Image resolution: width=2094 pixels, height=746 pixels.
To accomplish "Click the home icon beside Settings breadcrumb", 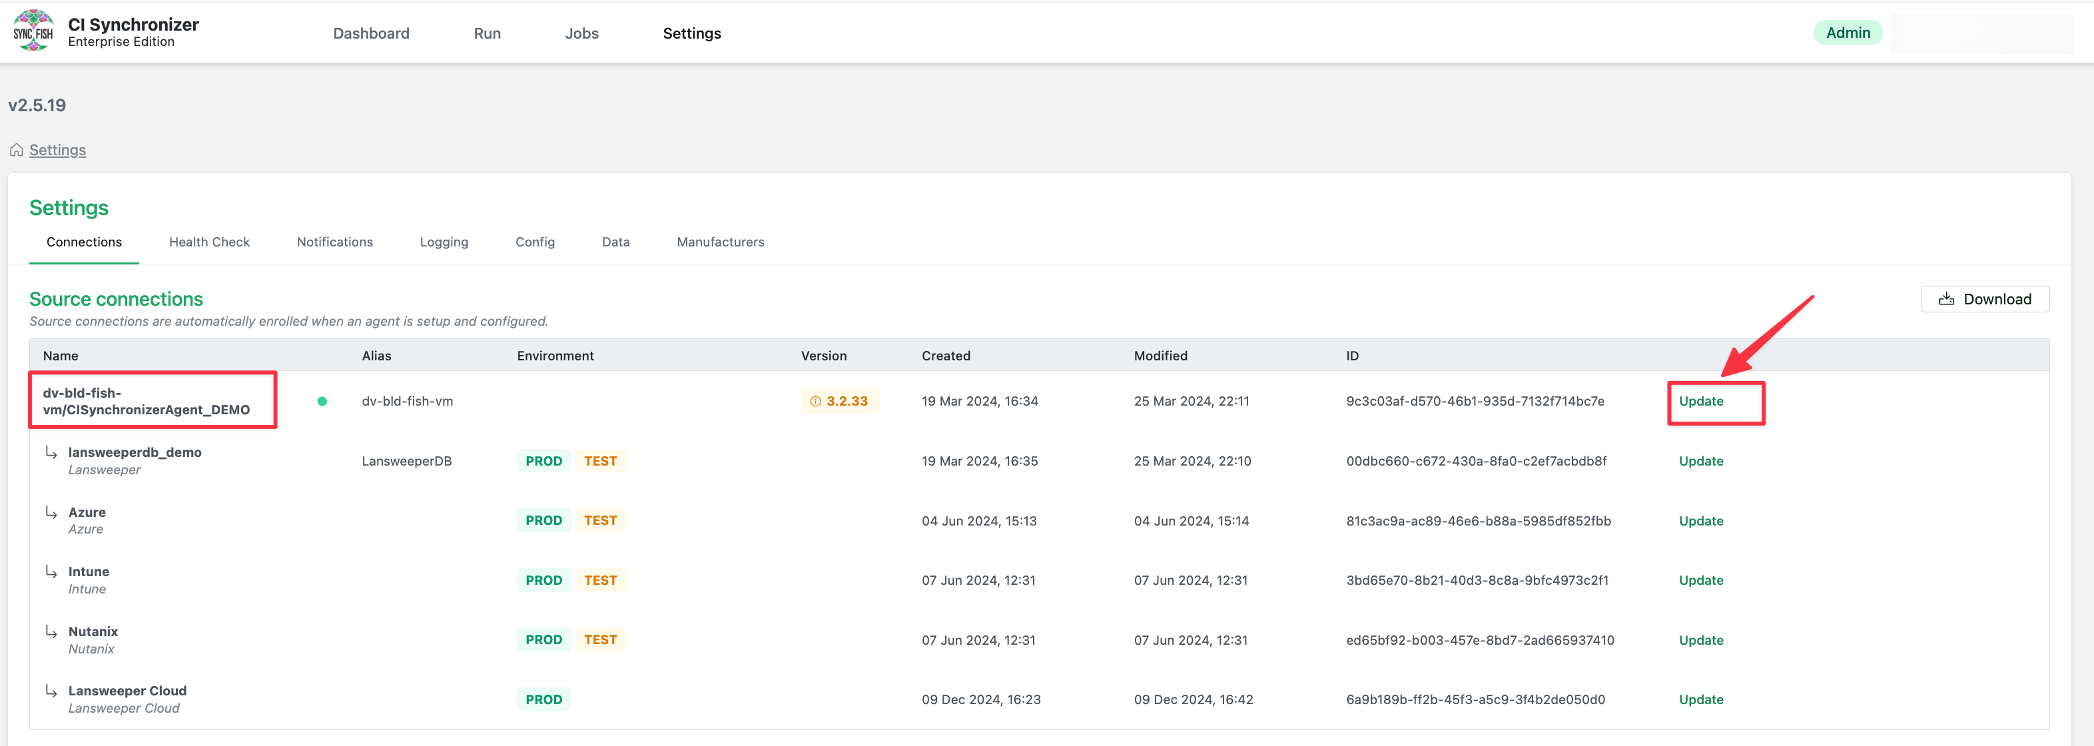I will point(16,151).
